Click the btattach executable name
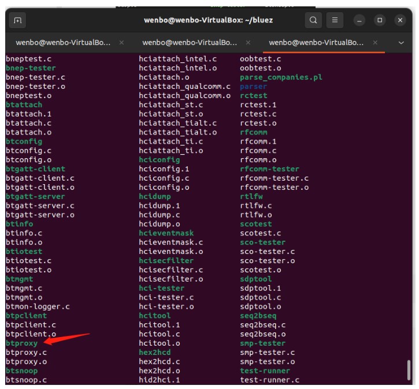Image resolution: width=419 pixels, height=389 pixels. coord(24,104)
